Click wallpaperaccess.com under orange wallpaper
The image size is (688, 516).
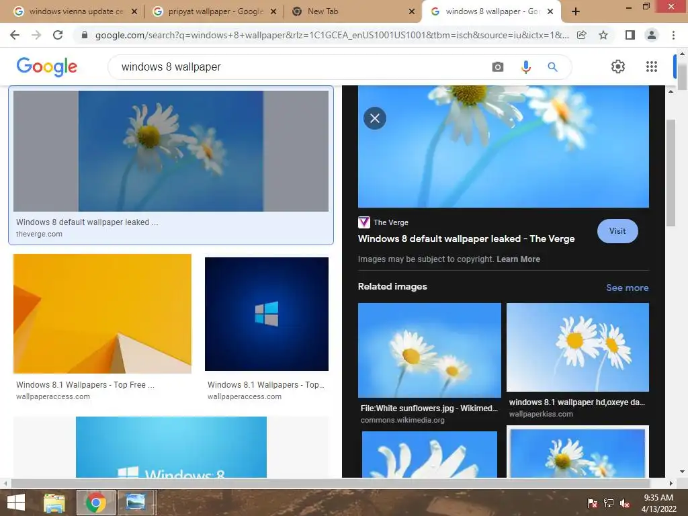click(x=53, y=396)
